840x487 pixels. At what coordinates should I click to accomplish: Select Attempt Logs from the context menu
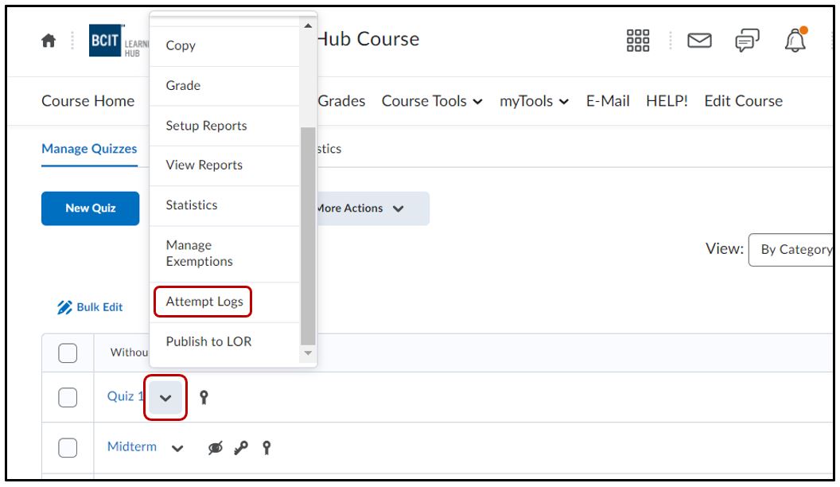coord(204,302)
